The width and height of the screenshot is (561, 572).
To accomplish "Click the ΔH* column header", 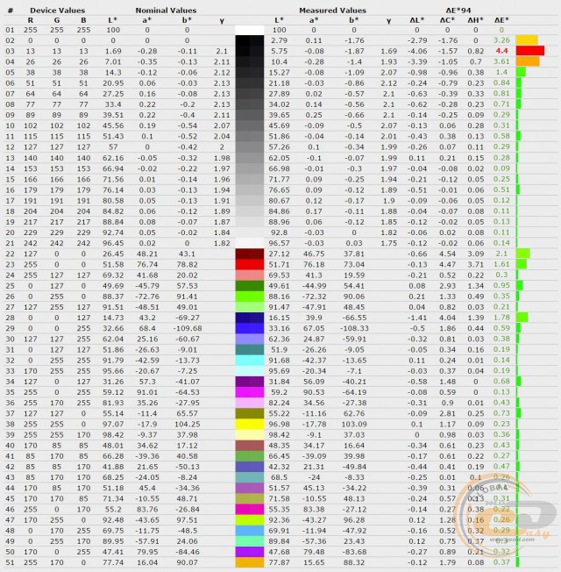I will point(474,18).
